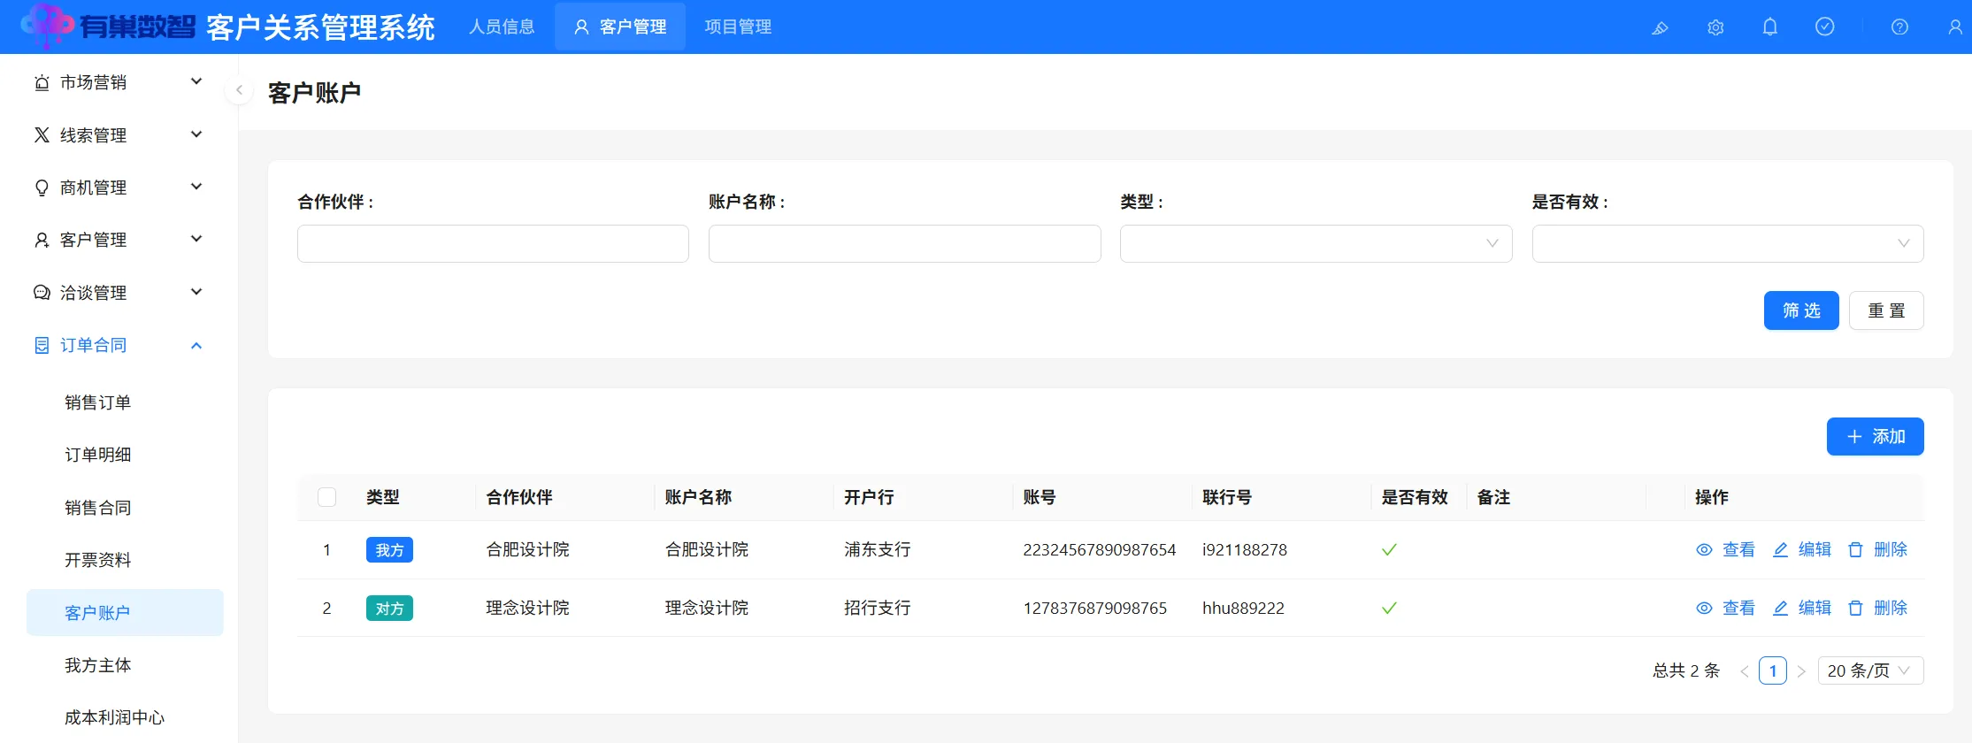Image resolution: width=1972 pixels, height=743 pixels.
Task: Focus the 账户名称 input field
Action: click(x=904, y=243)
